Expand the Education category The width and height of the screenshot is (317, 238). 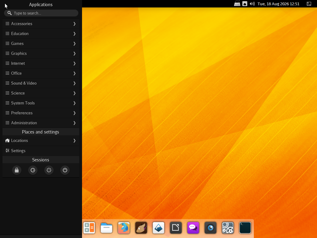(x=41, y=33)
